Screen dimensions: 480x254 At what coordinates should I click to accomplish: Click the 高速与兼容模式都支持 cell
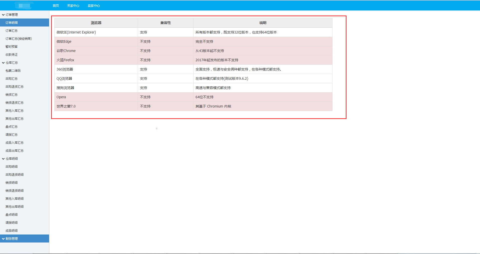coord(263,88)
